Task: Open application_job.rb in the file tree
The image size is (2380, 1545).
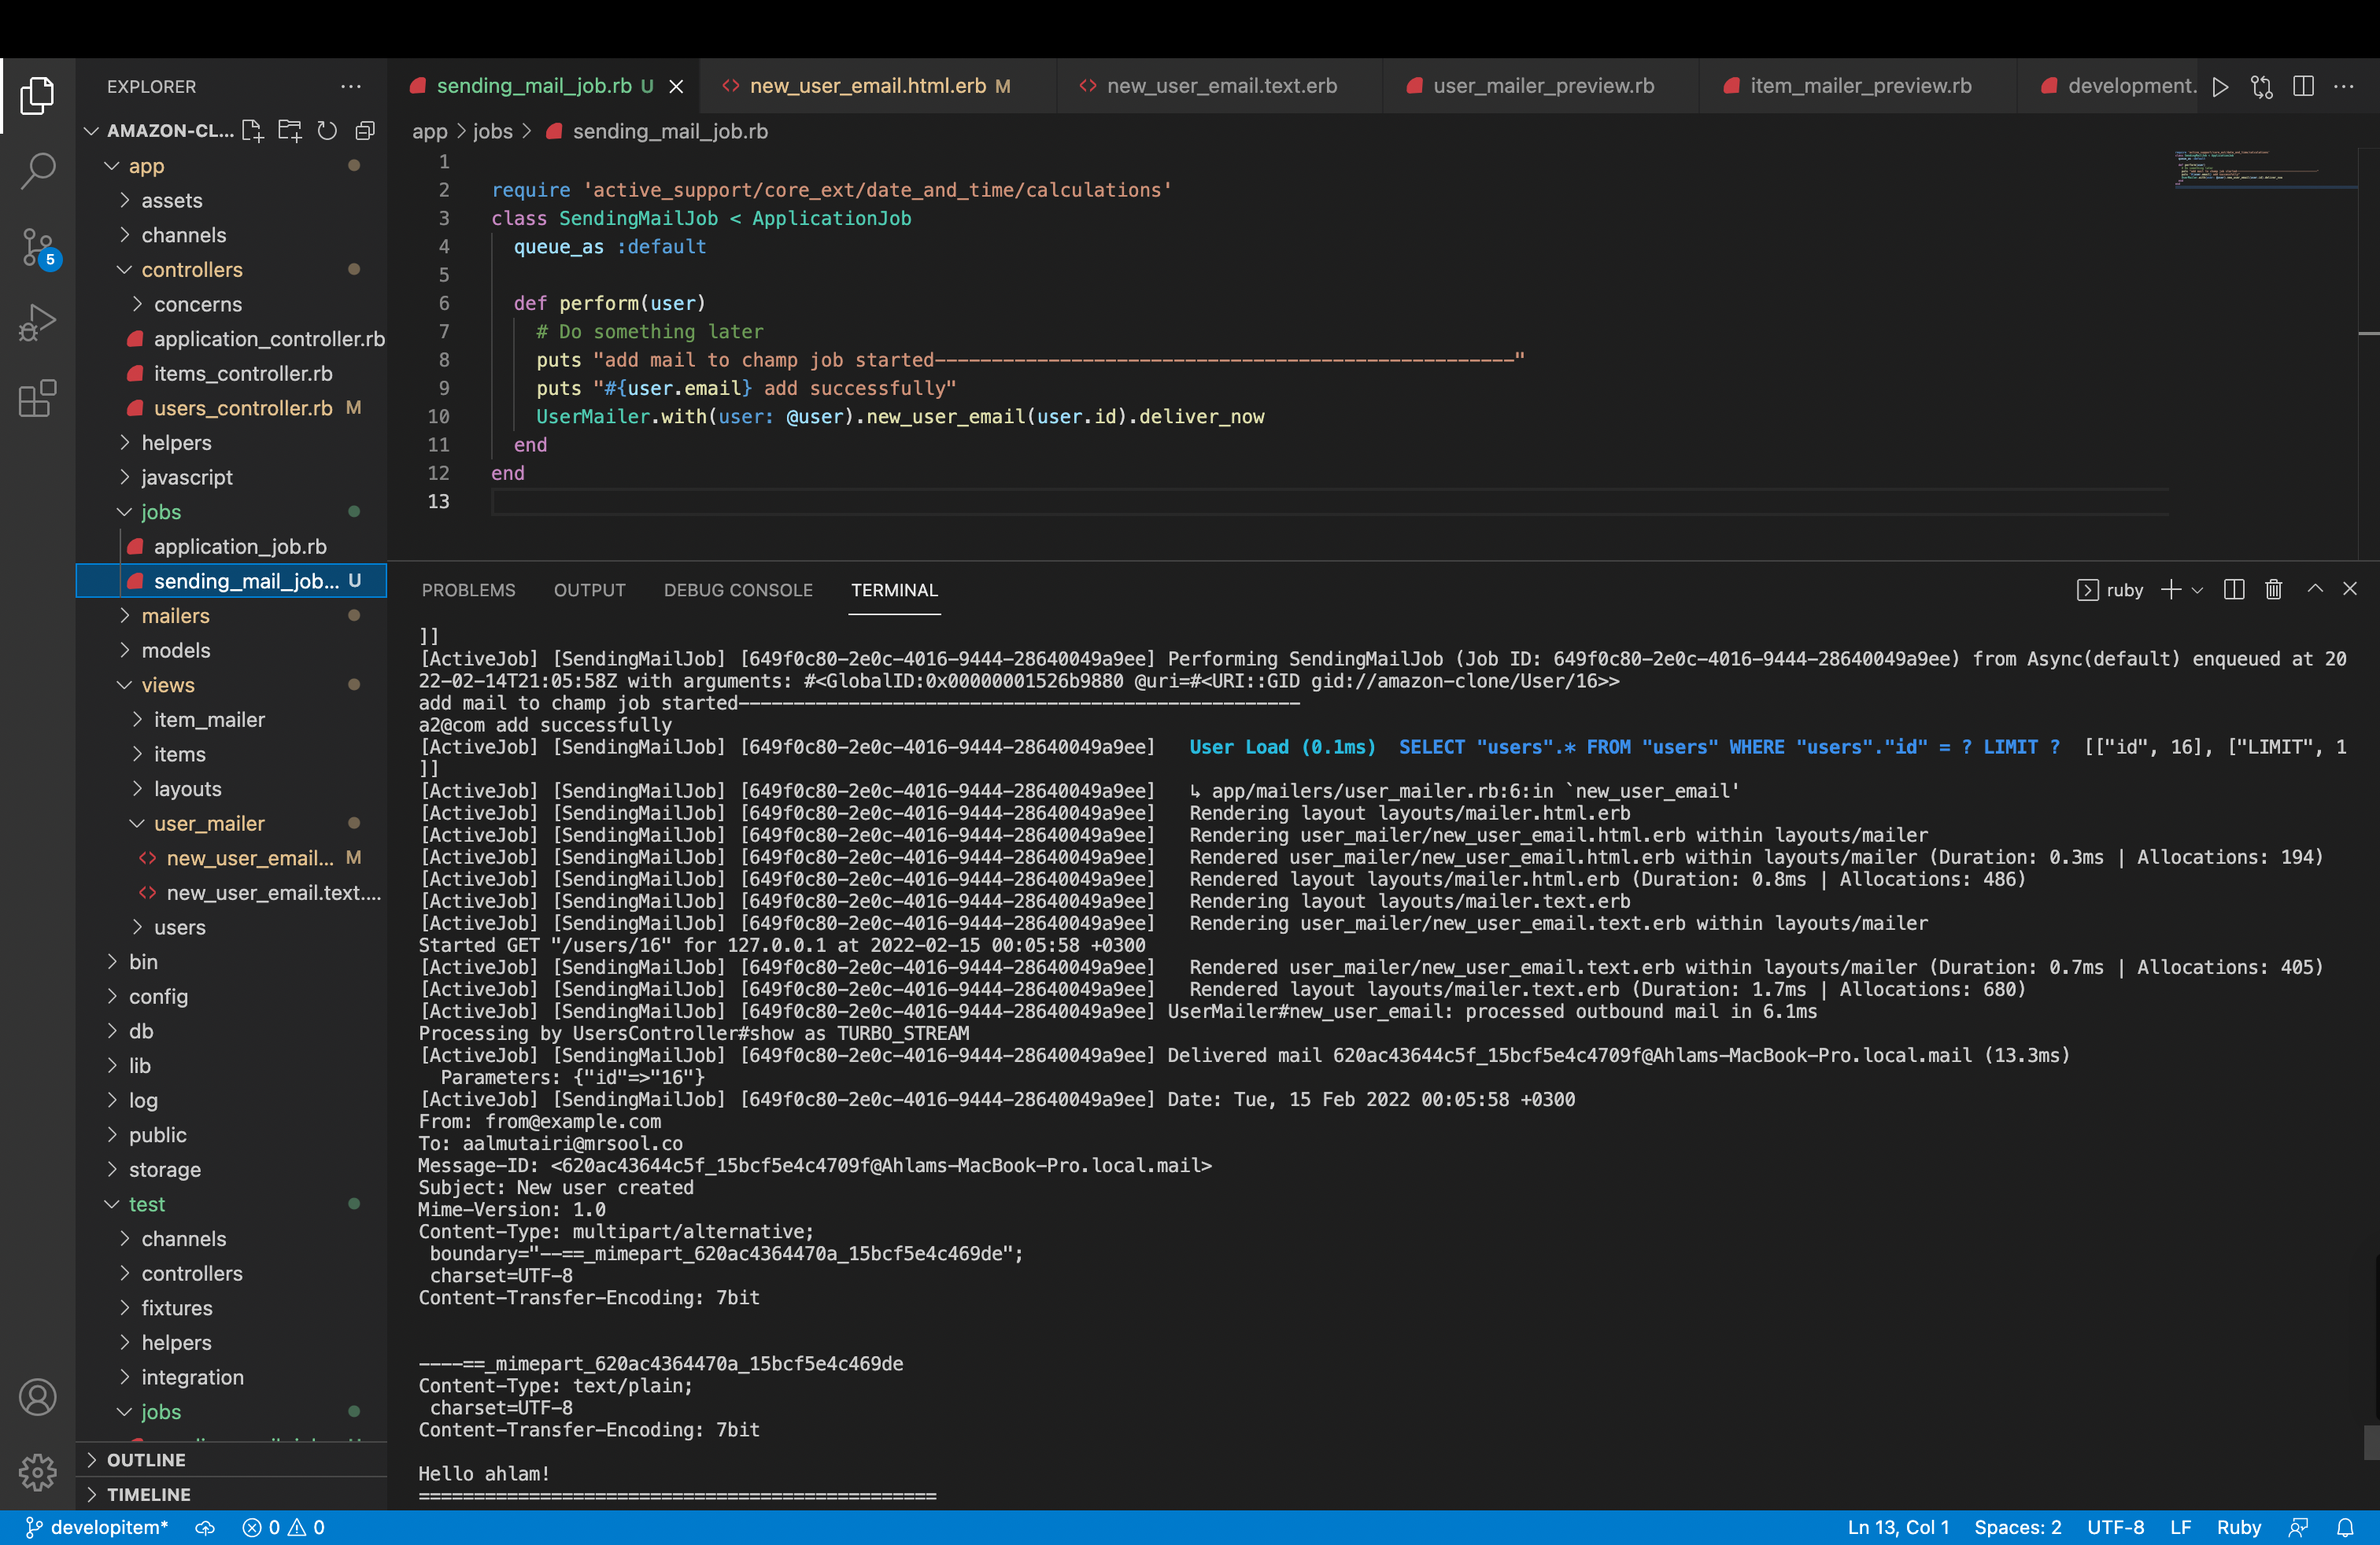Action: point(231,547)
